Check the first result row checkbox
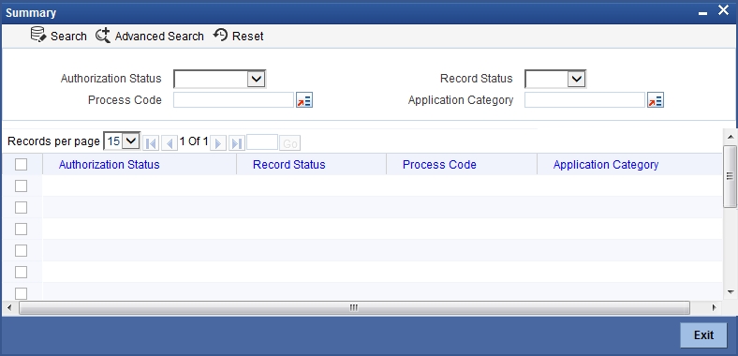The image size is (738, 356). point(22,186)
